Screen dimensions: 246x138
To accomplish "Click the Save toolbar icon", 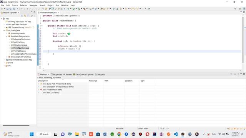I will tap(7, 9).
